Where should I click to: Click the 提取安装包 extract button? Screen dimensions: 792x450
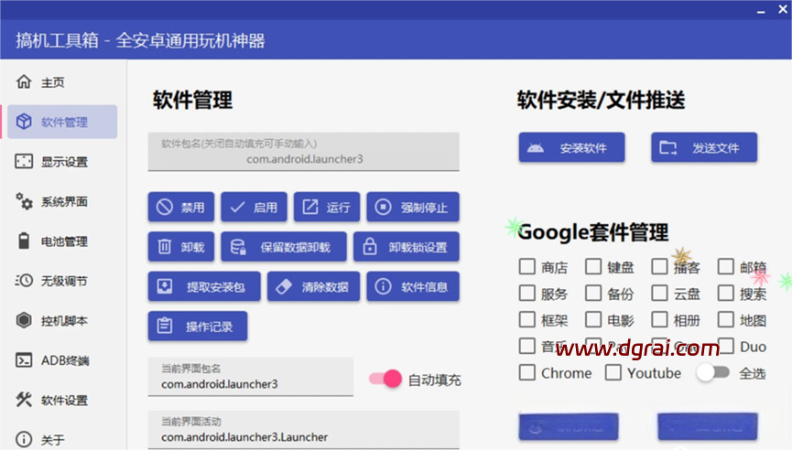[203, 286]
